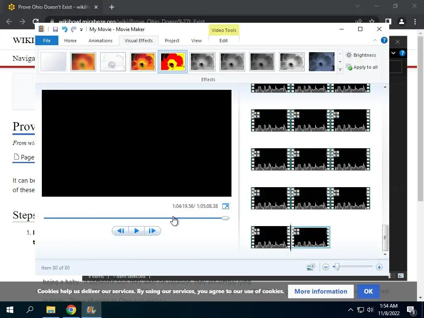Image resolution: width=424 pixels, height=318 pixels.
Task: Click the Previous frame button
Action: [120, 231]
